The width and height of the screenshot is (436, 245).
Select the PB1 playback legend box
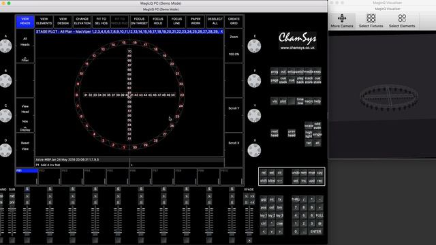pyautogui.click(x=27, y=176)
